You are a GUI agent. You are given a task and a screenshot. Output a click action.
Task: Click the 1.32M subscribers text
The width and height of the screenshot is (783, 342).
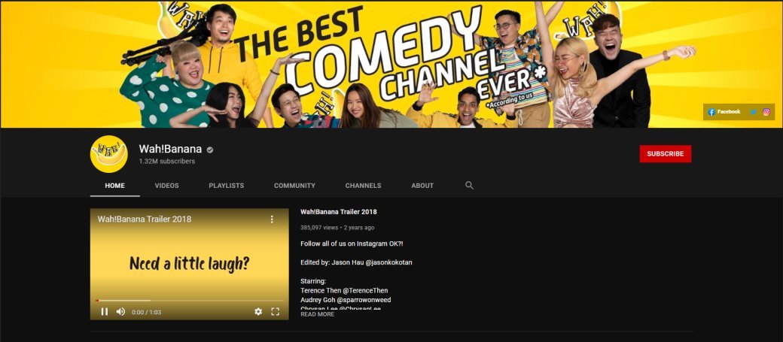click(167, 162)
